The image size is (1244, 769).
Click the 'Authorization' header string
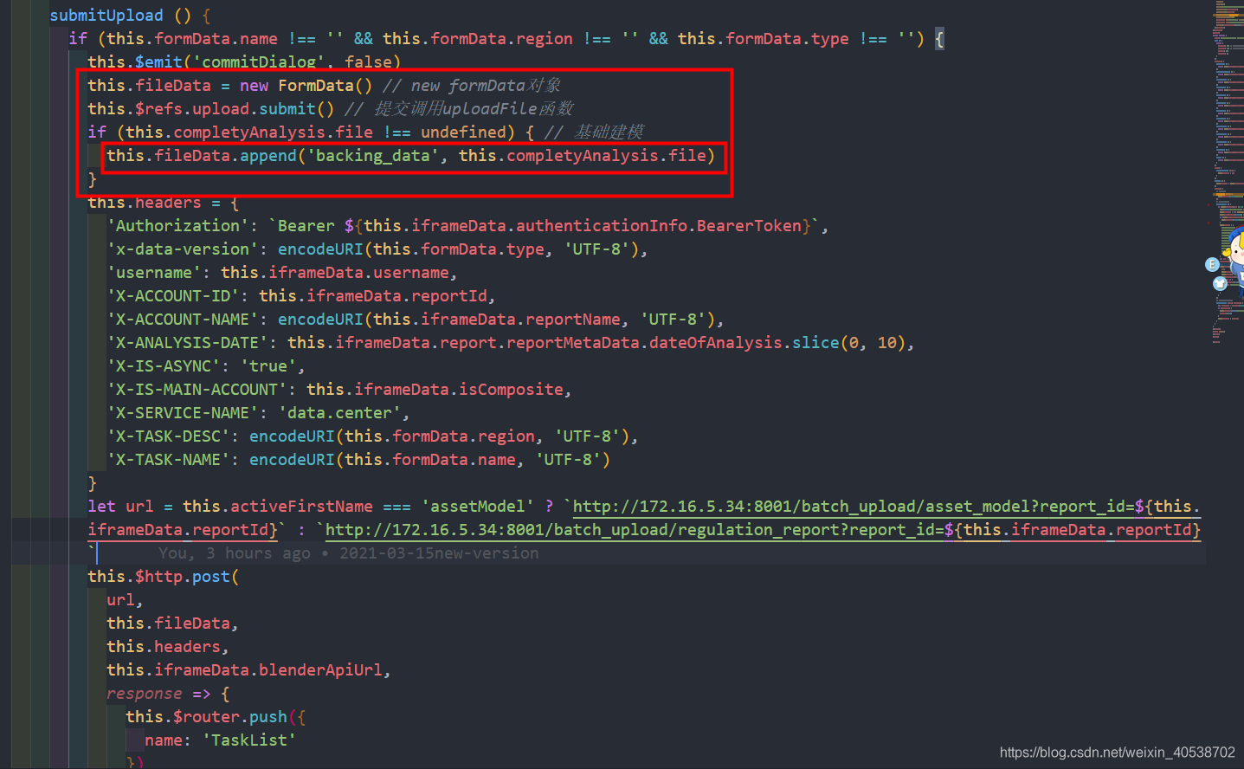pyautogui.click(x=177, y=225)
